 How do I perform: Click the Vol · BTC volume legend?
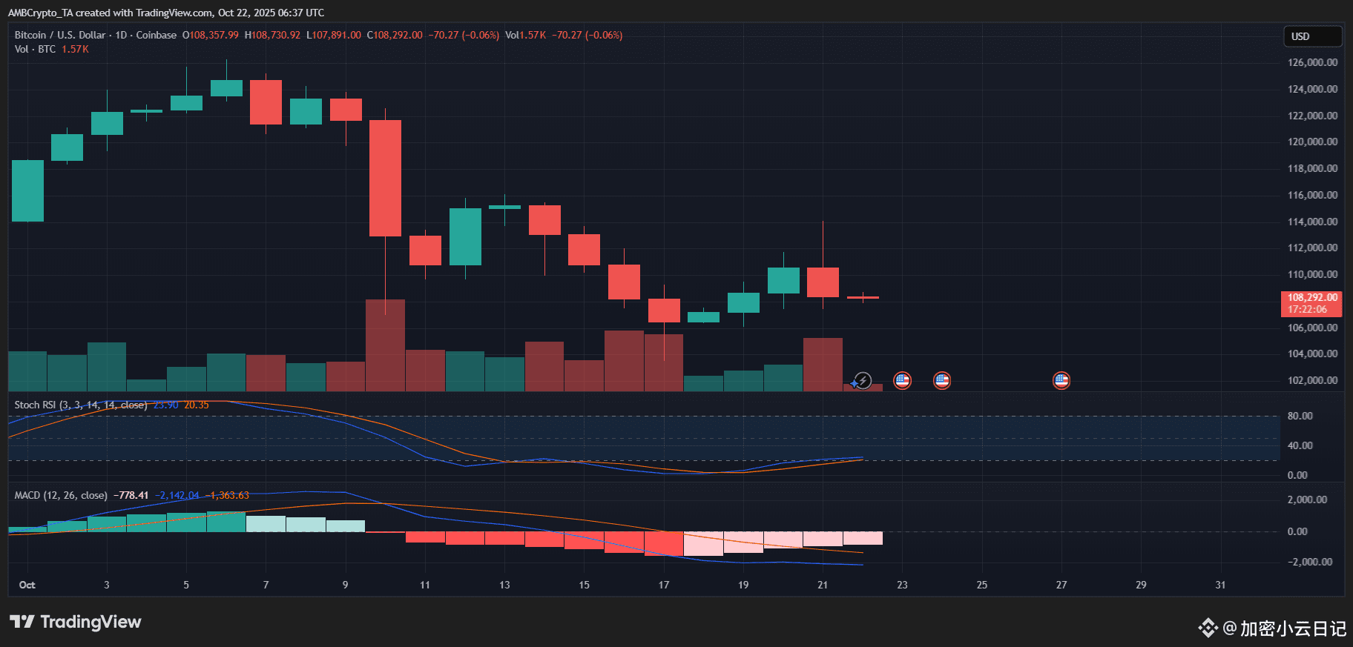tap(35, 49)
